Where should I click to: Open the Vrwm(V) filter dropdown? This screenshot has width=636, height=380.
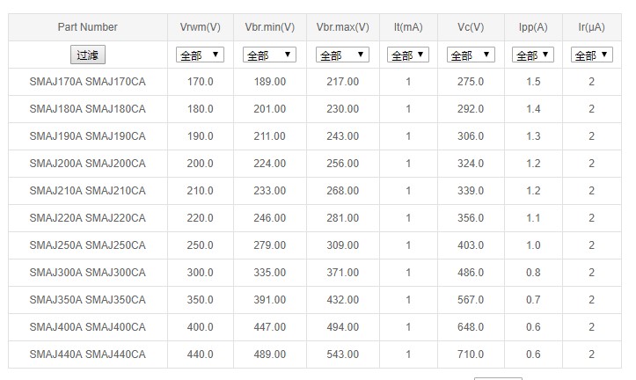coord(200,55)
